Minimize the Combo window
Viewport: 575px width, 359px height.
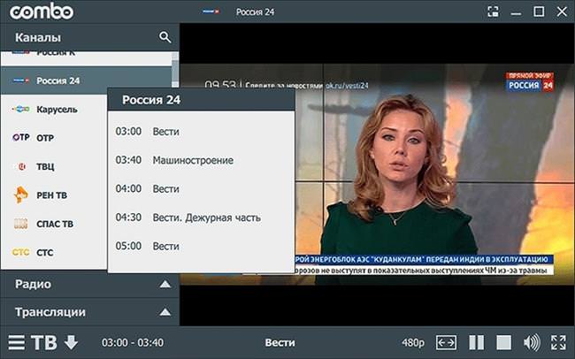pyautogui.click(x=516, y=13)
